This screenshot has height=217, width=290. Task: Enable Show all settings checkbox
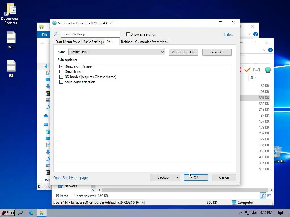tap(128, 34)
